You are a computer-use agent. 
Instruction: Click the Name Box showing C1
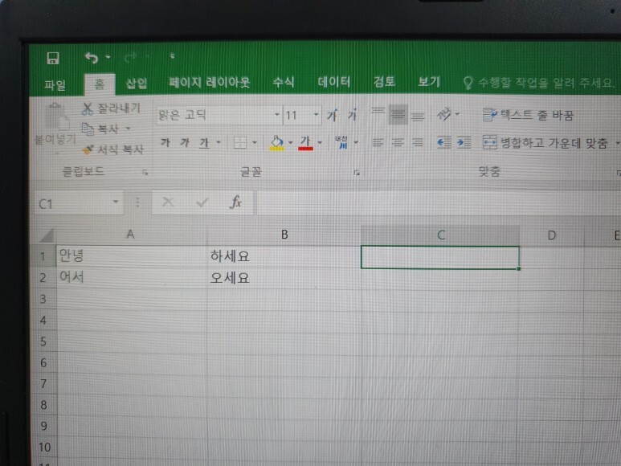pyautogui.click(x=73, y=203)
